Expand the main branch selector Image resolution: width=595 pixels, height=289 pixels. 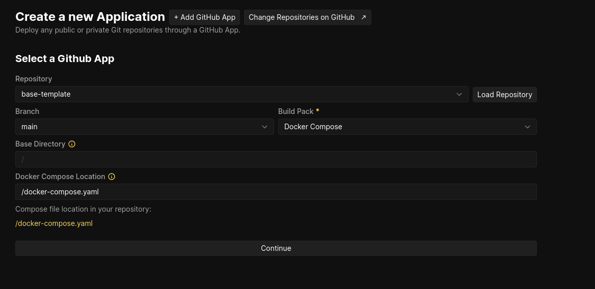pos(144,127)
